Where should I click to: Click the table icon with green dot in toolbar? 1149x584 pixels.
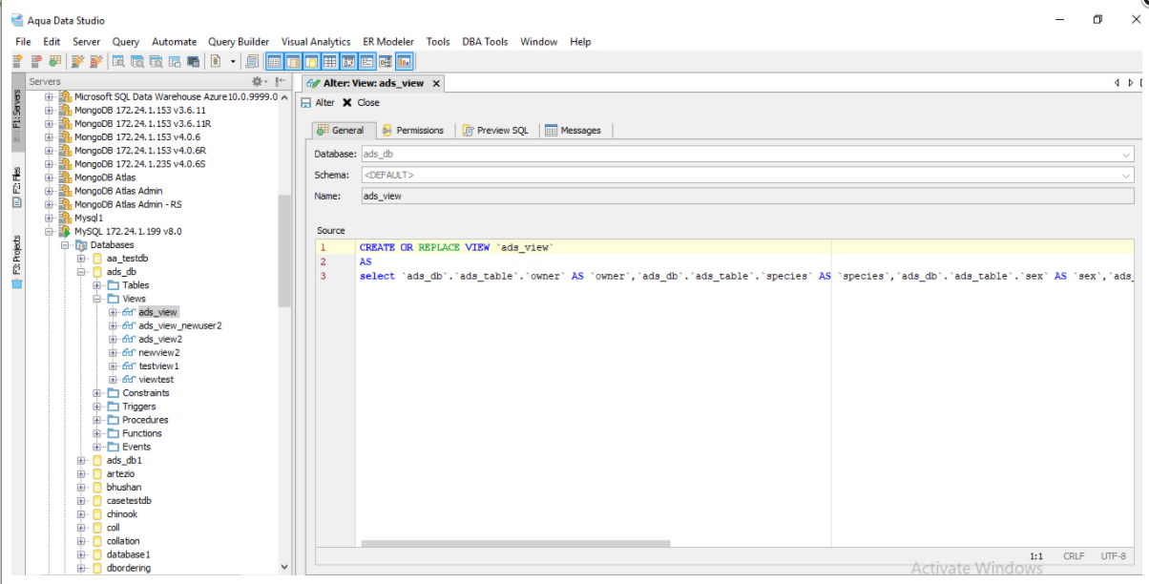[55, 61]
